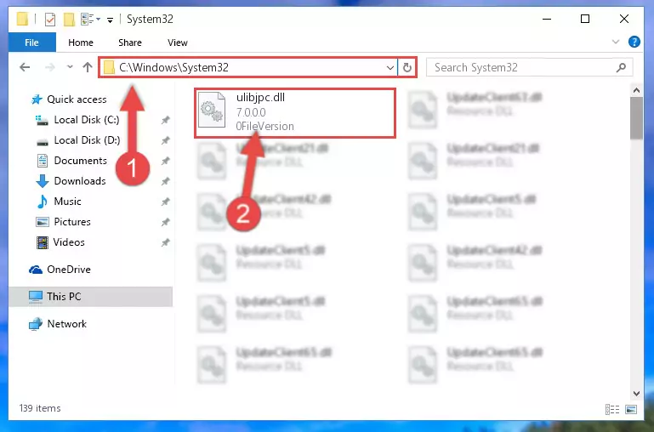The width and height of the screenshot is (654, 432).
Task: Click the OneDrive cloud icon
Action: 36,270
